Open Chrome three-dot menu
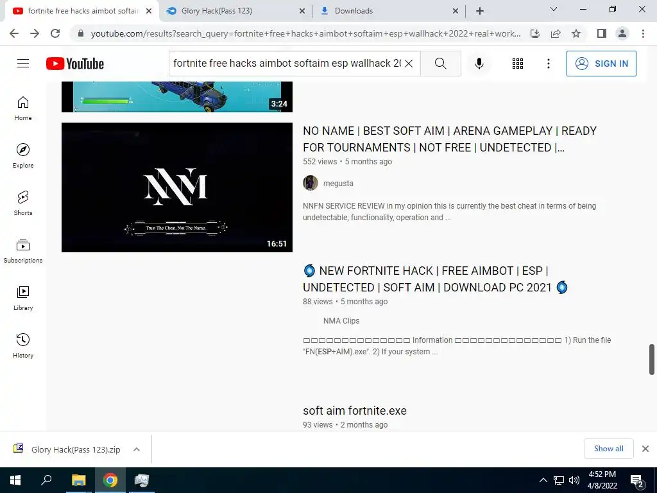This screenshot has height=493, width=657. point(643,33)
